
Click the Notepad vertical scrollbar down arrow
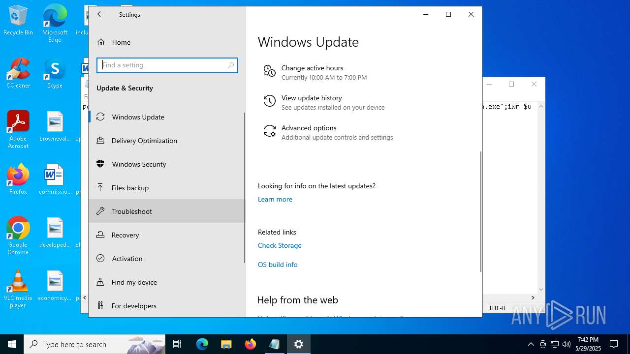coord(541,290)
